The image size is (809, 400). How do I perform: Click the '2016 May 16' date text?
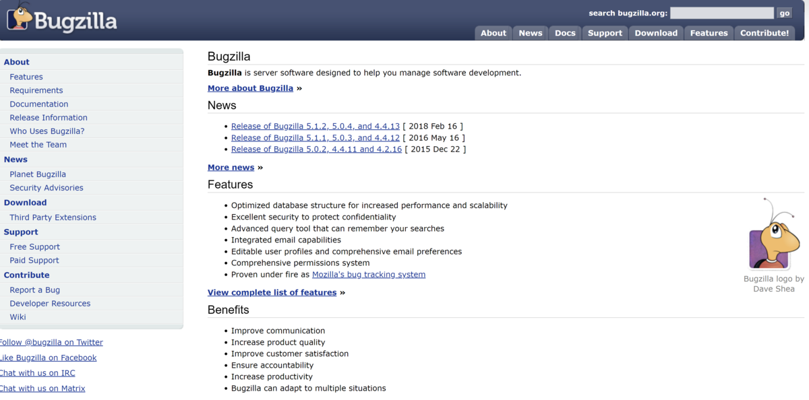[x=433, y=137]
